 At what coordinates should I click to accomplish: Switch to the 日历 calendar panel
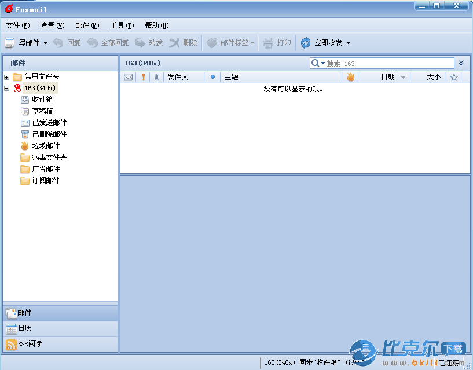click(25, 328)
